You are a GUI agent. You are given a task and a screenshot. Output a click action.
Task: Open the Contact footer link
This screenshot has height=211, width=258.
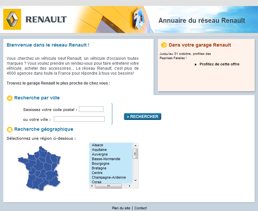click(140, 208)
